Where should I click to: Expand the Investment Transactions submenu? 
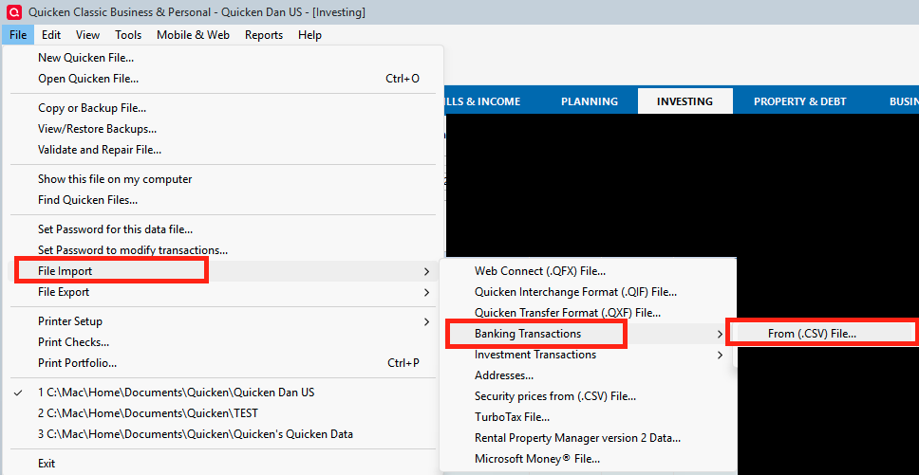click(588, 355)
